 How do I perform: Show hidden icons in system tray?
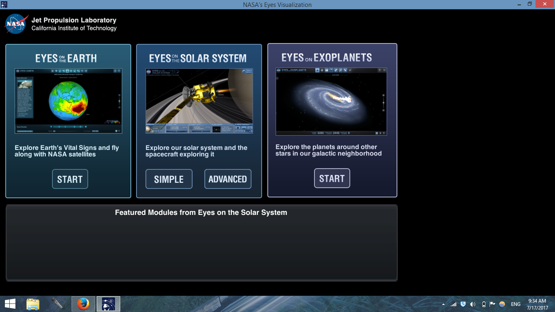point(444,303)
